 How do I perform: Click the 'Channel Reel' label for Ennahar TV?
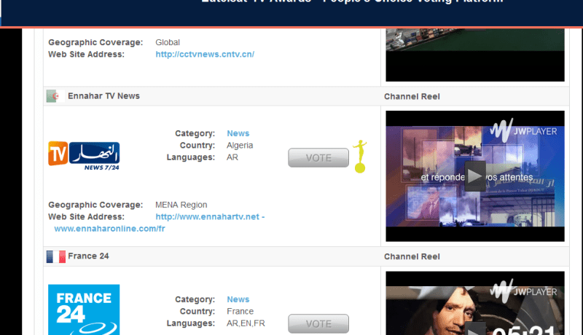[412, 97]
